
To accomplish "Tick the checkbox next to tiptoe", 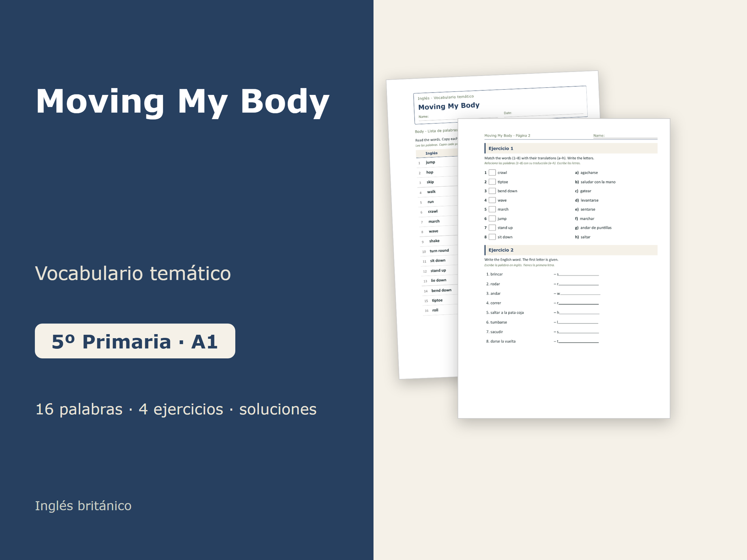I will click(492, 182).
